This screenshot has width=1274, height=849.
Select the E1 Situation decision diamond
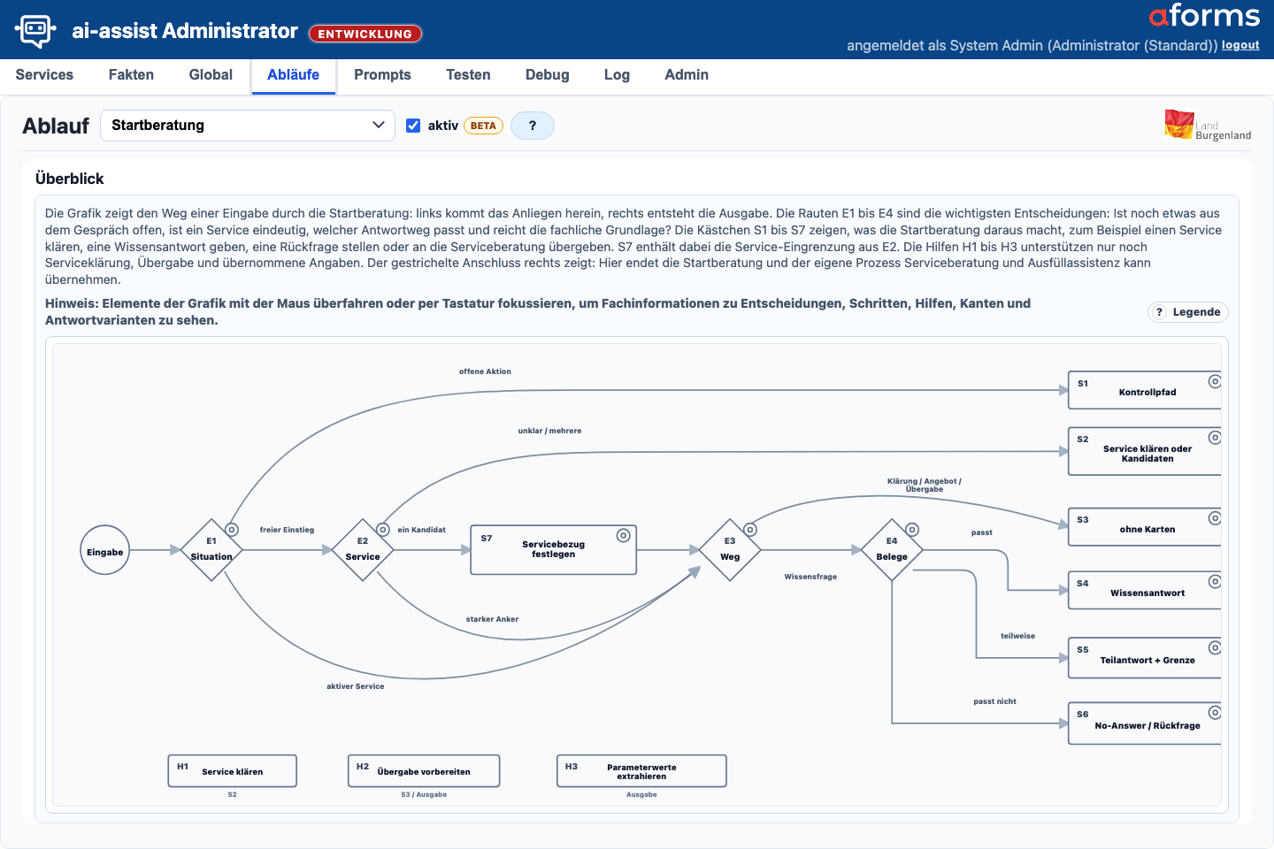(x=211, y=550)
